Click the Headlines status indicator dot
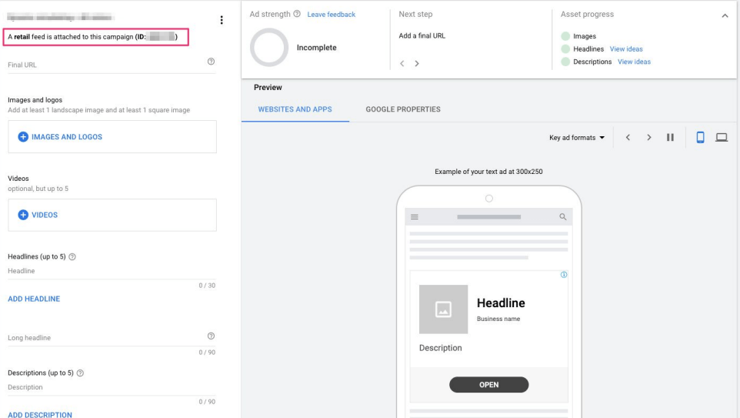The image size is (740, 418). (565, 48)
